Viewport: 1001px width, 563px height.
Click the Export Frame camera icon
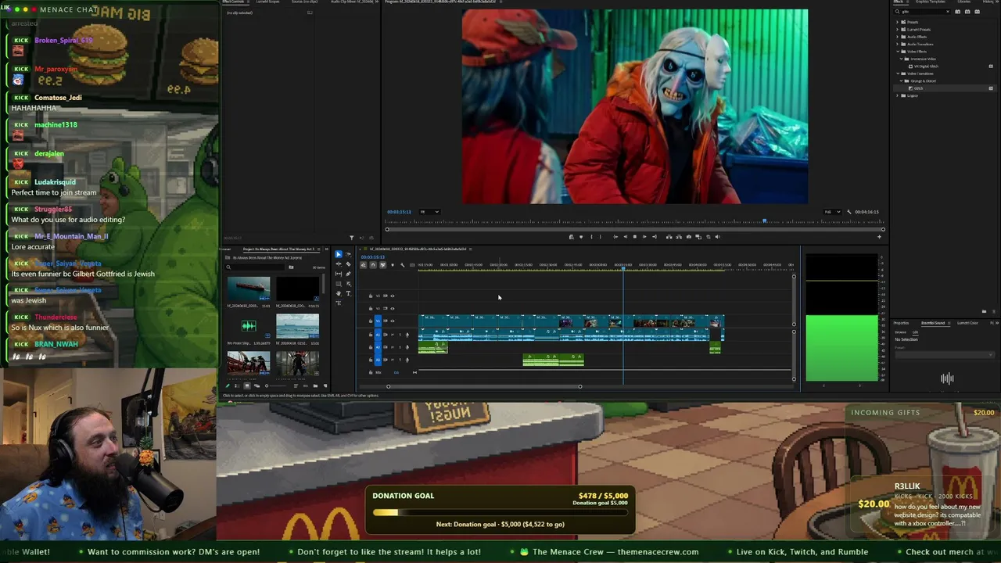click(x=689, y=237)
